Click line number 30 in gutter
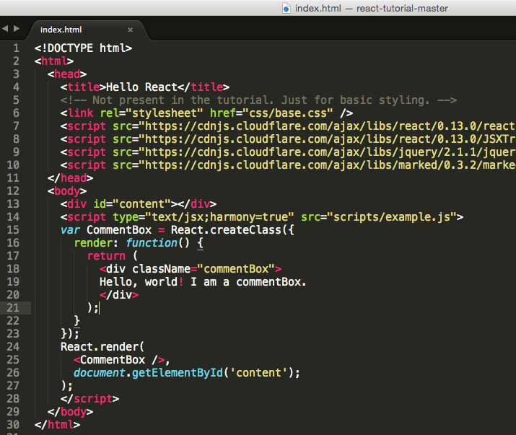Image resolution: width=516 pixels, height=435 pixels. pyautogui.click(x=13, y=425)
